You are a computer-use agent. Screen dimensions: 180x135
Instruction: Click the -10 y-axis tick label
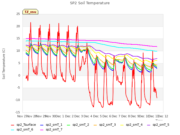[x=17, y=100]
